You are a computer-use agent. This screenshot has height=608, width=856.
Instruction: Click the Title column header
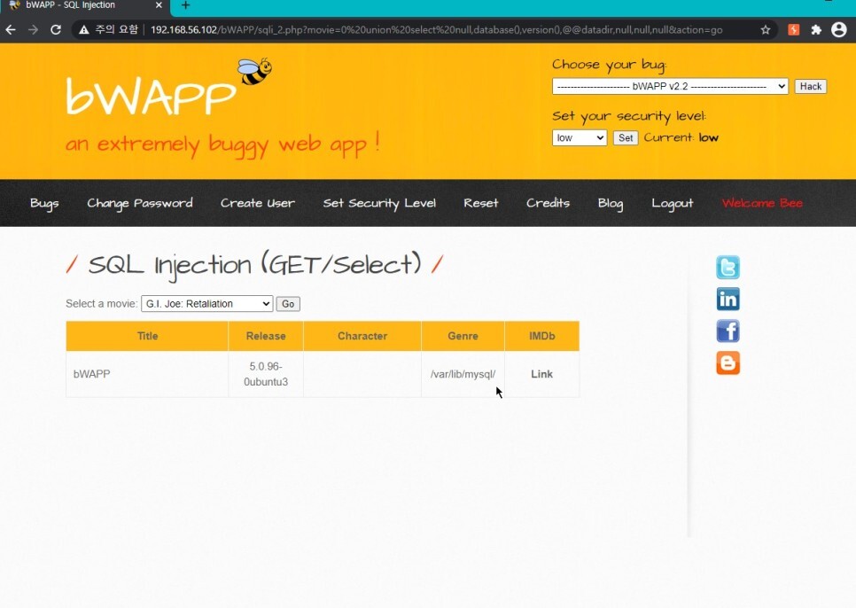click(147, 336)
